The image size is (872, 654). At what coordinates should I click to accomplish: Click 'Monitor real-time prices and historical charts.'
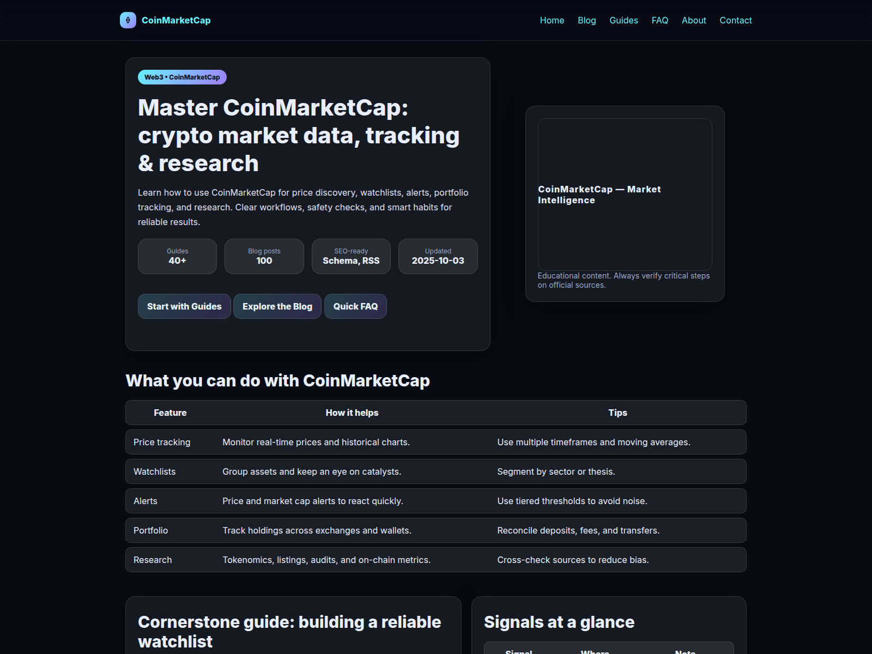(316, 442)
